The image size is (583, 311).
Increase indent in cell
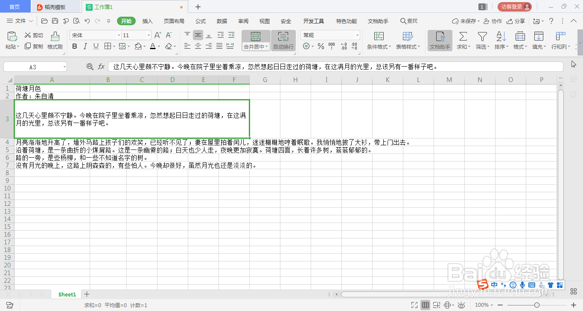click(231, 35)
